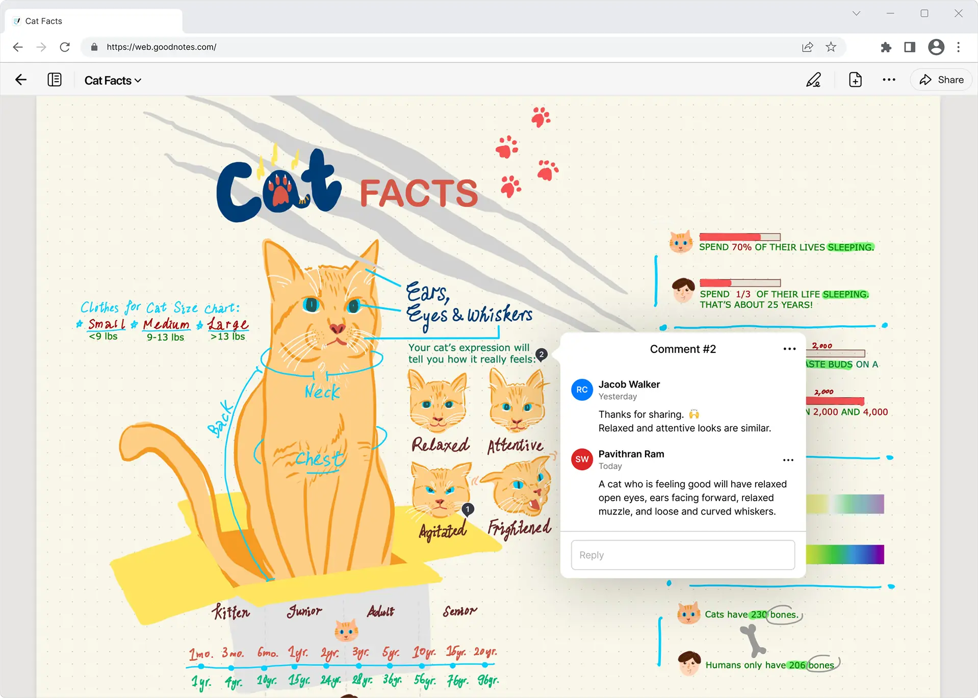Click the browser forward button
Image resolution: width=978 pixels, height=698 pixels.
pos(41,47)
